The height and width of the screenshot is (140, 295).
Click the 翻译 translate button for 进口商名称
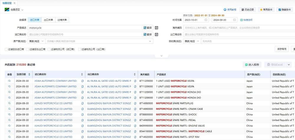pos(148,34)
